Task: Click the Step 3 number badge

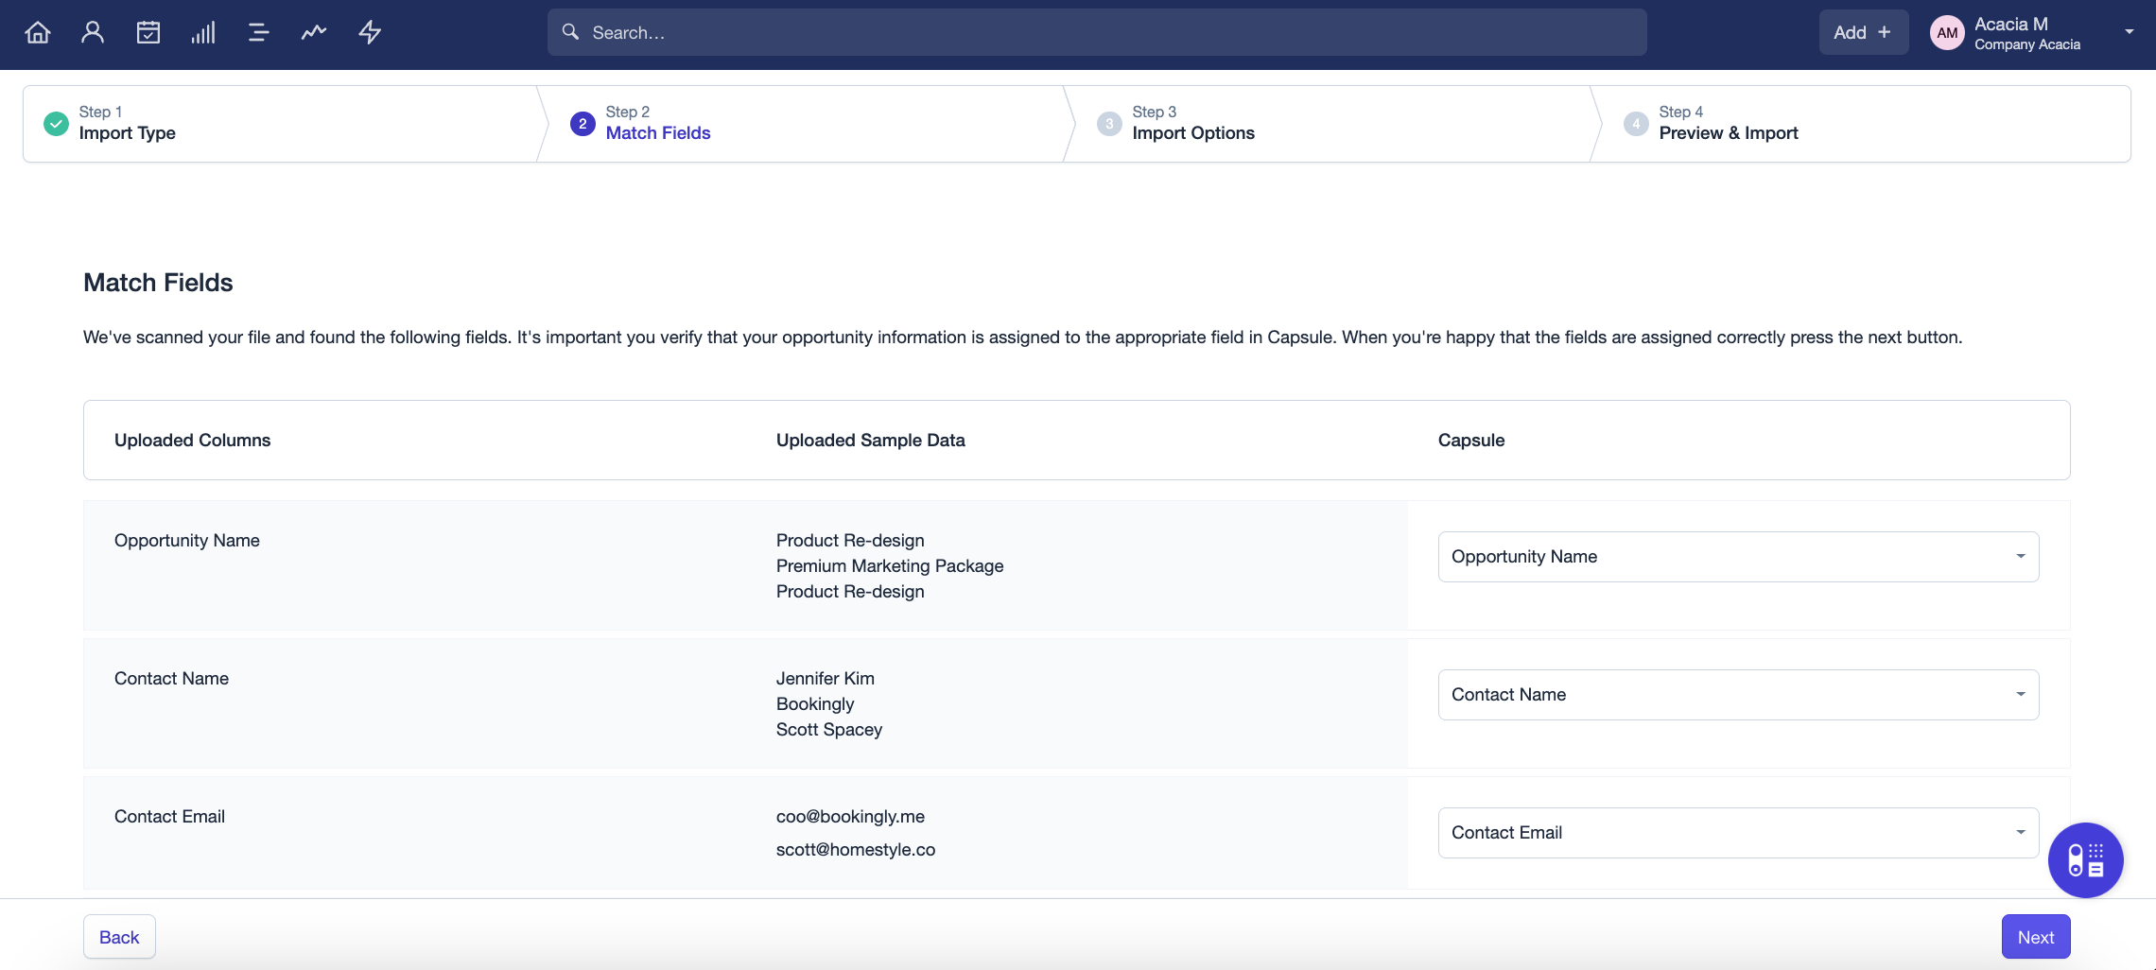Action: point(1109,124)
